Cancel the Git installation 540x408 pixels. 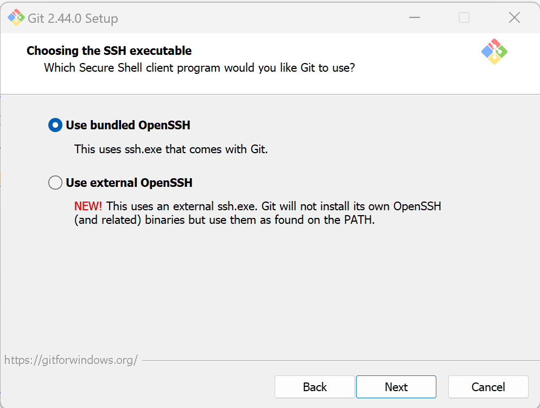tap(488, 387)
